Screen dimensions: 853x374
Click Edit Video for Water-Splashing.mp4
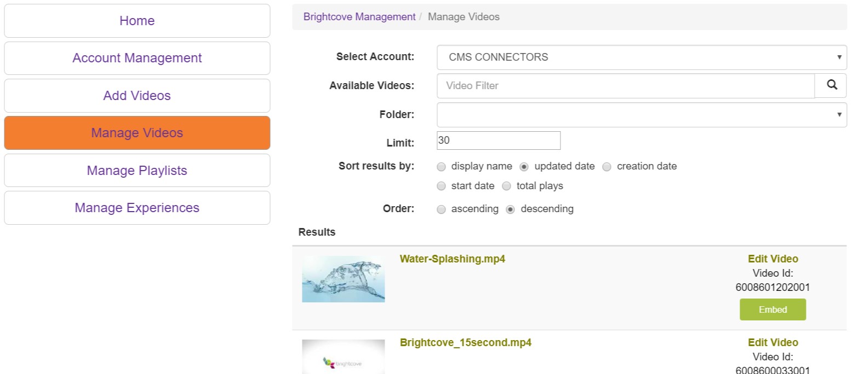772,259
